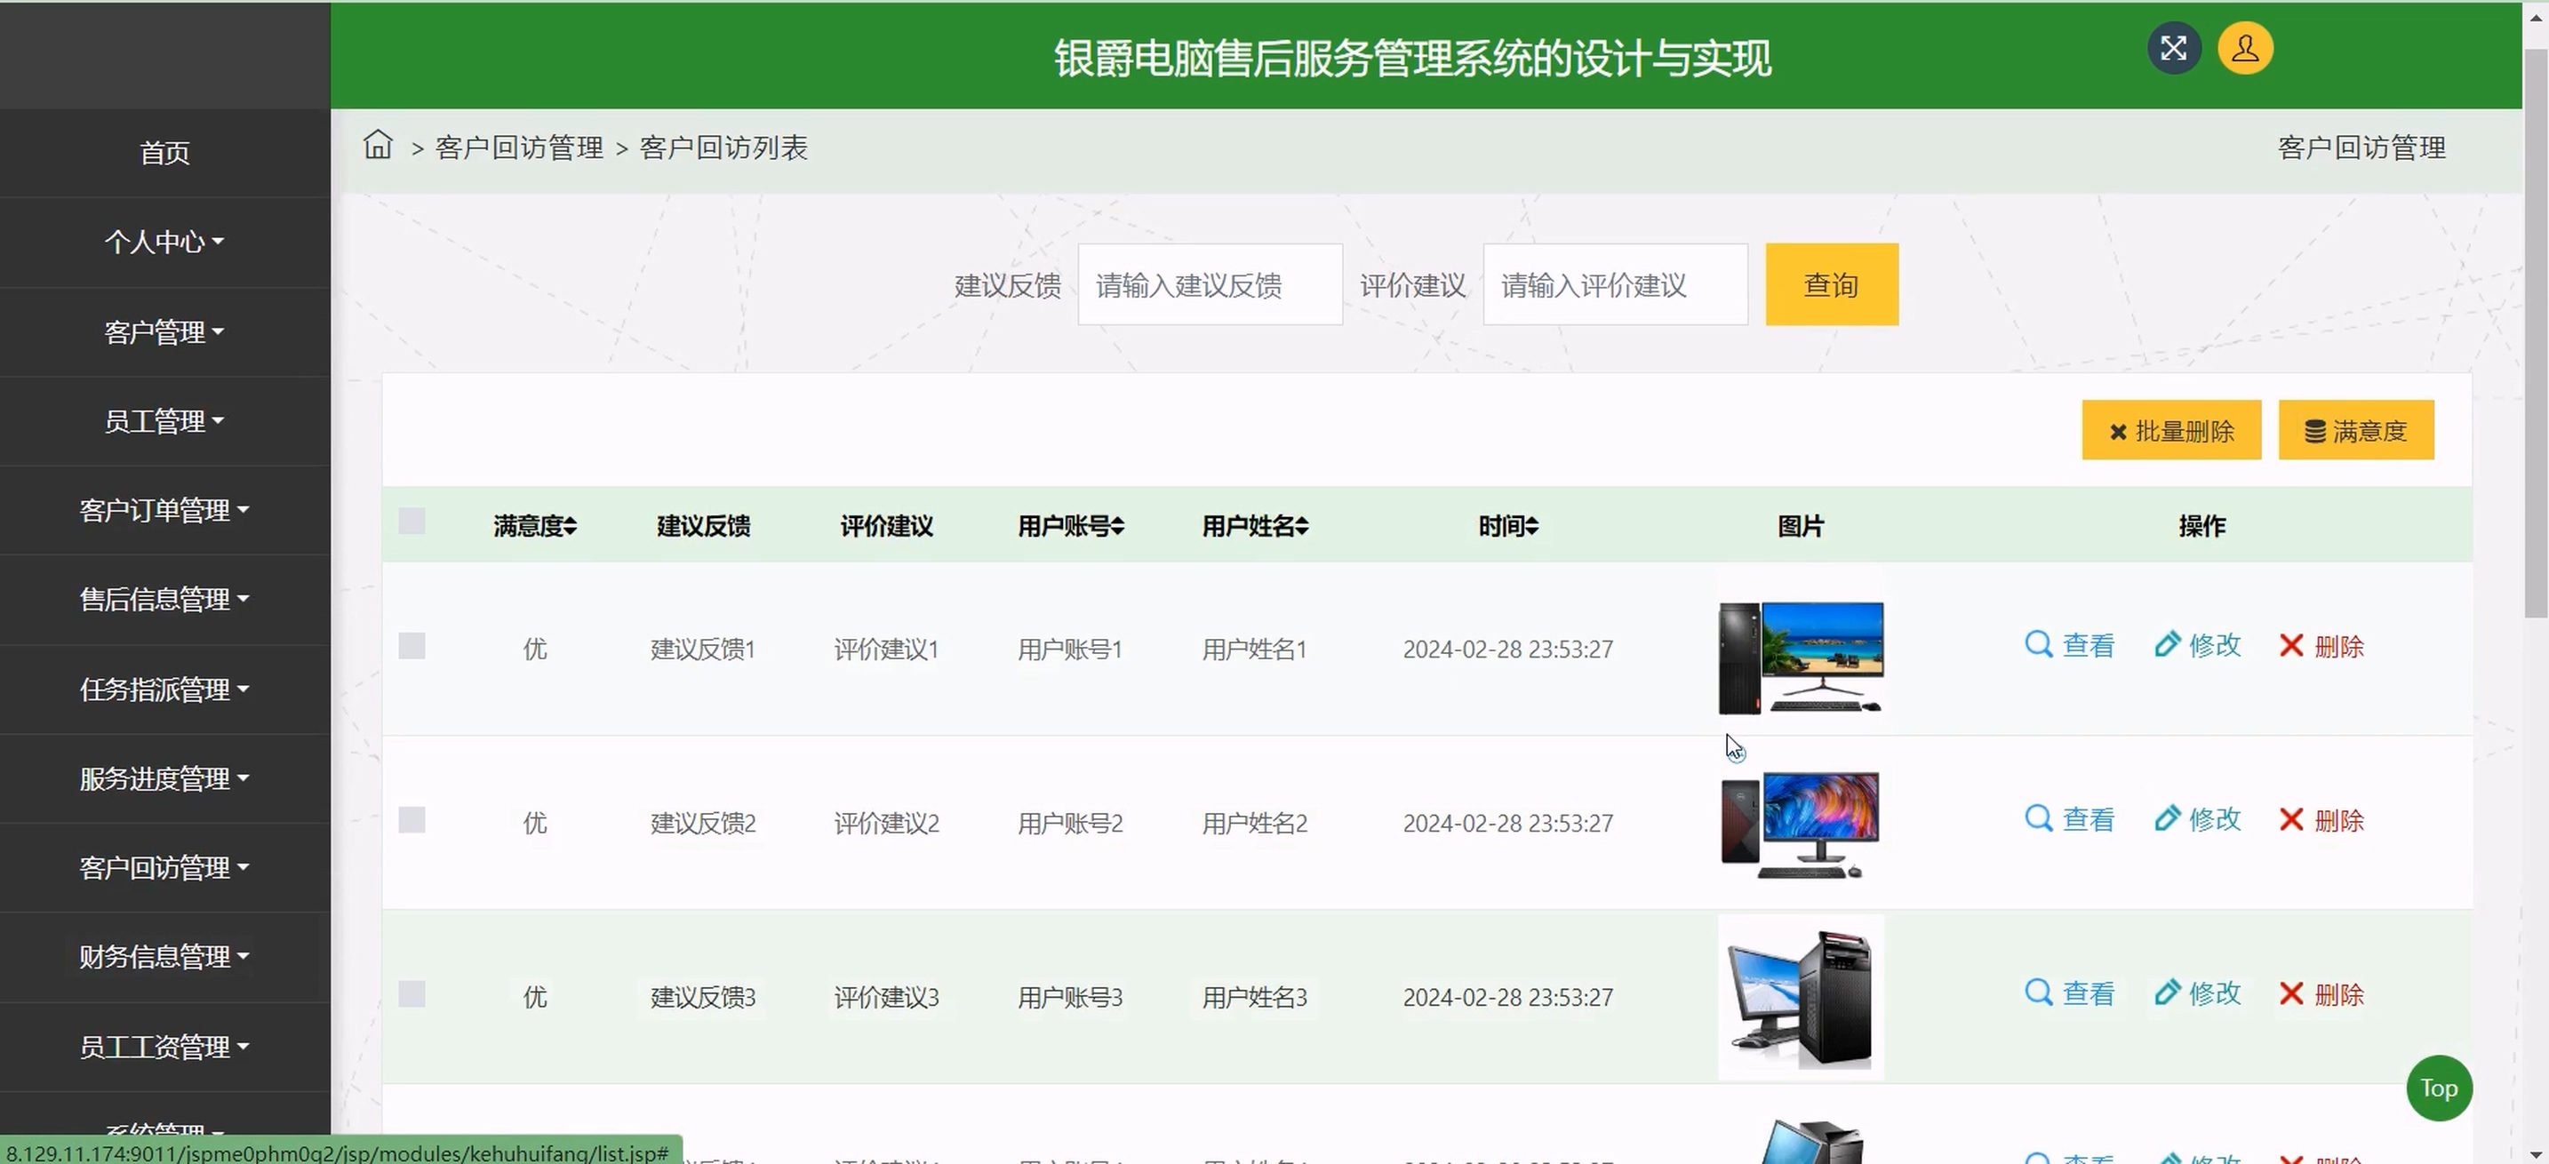Check the box for 建议反馈2 row
The image size is (2549, 1164).
coord(412,820)
